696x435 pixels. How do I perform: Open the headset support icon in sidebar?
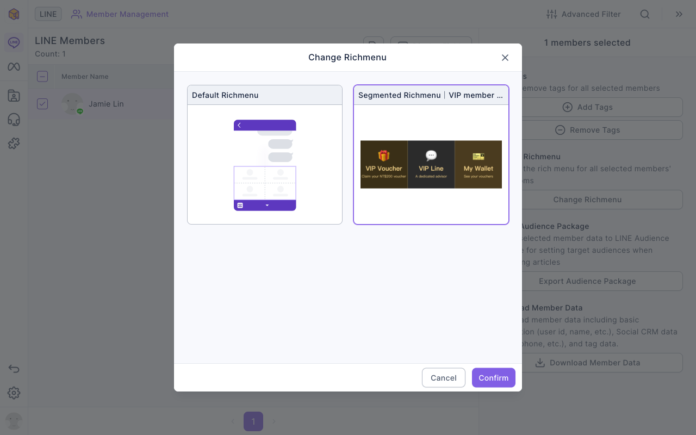point(14,120)
